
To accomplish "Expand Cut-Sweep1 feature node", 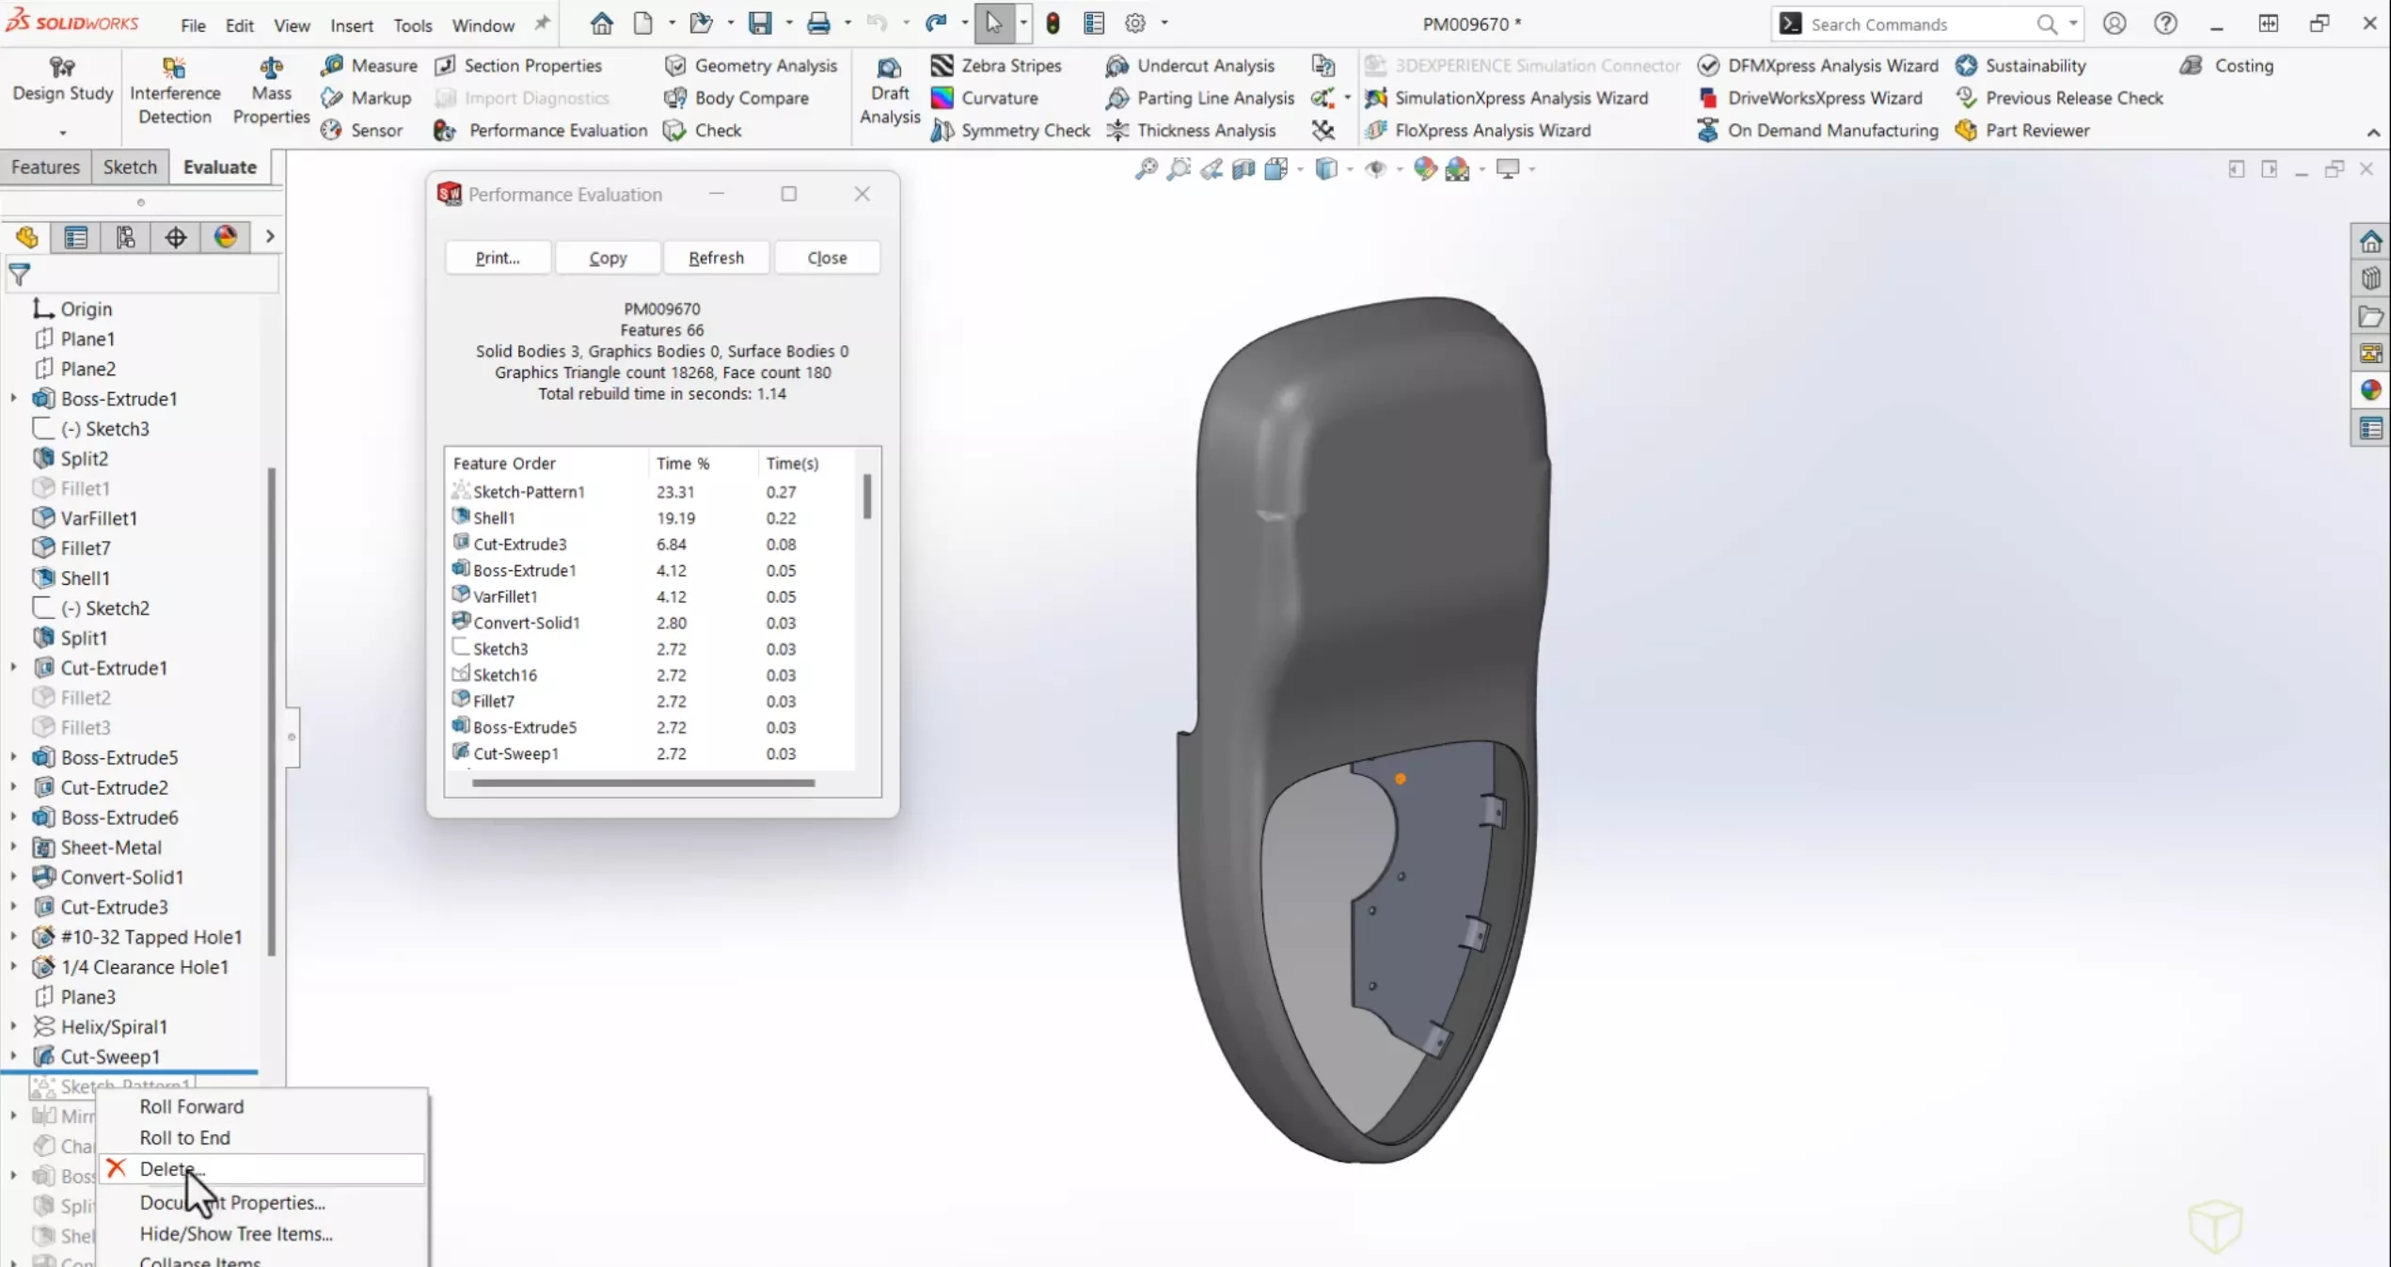I will pos(14,1055).
